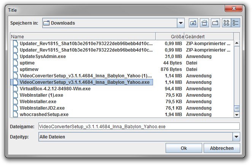Open the Speichern in Downloads dropdown
Image resolution: width=252 pixels, height=165 pixels.
181,23
